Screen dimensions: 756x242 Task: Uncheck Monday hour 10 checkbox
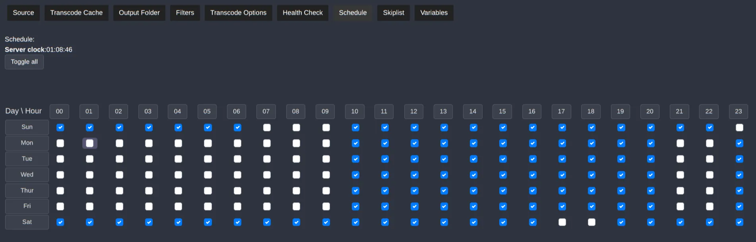(355, 143)
